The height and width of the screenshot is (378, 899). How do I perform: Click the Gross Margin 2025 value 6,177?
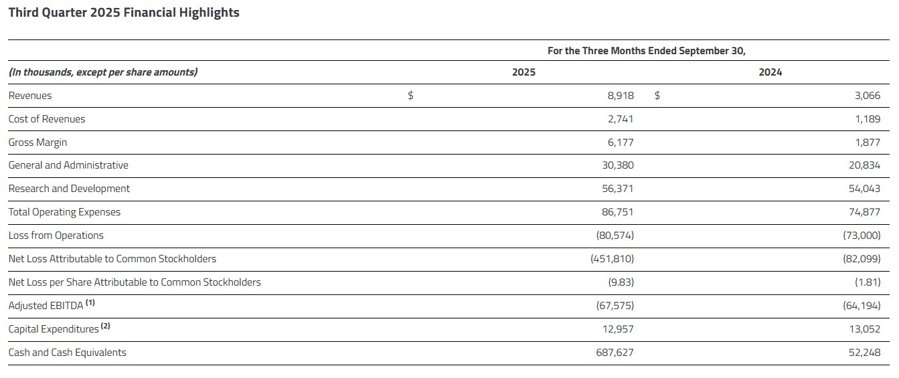(620, 143)
